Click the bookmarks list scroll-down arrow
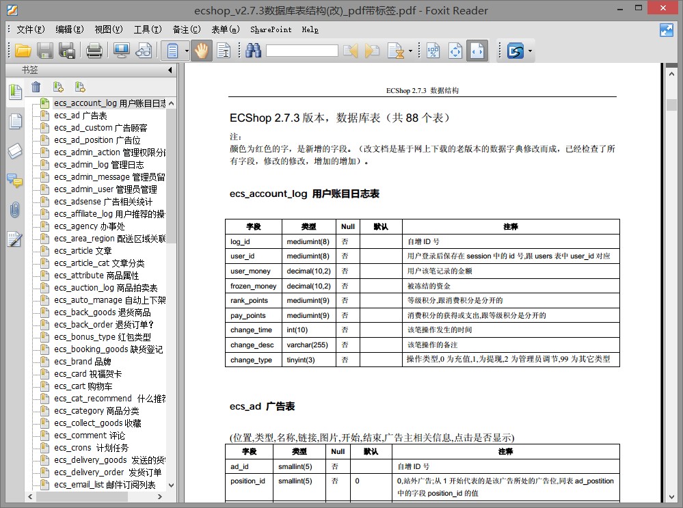This screenshot has height=508, width=683. click(x=171, y=485)
